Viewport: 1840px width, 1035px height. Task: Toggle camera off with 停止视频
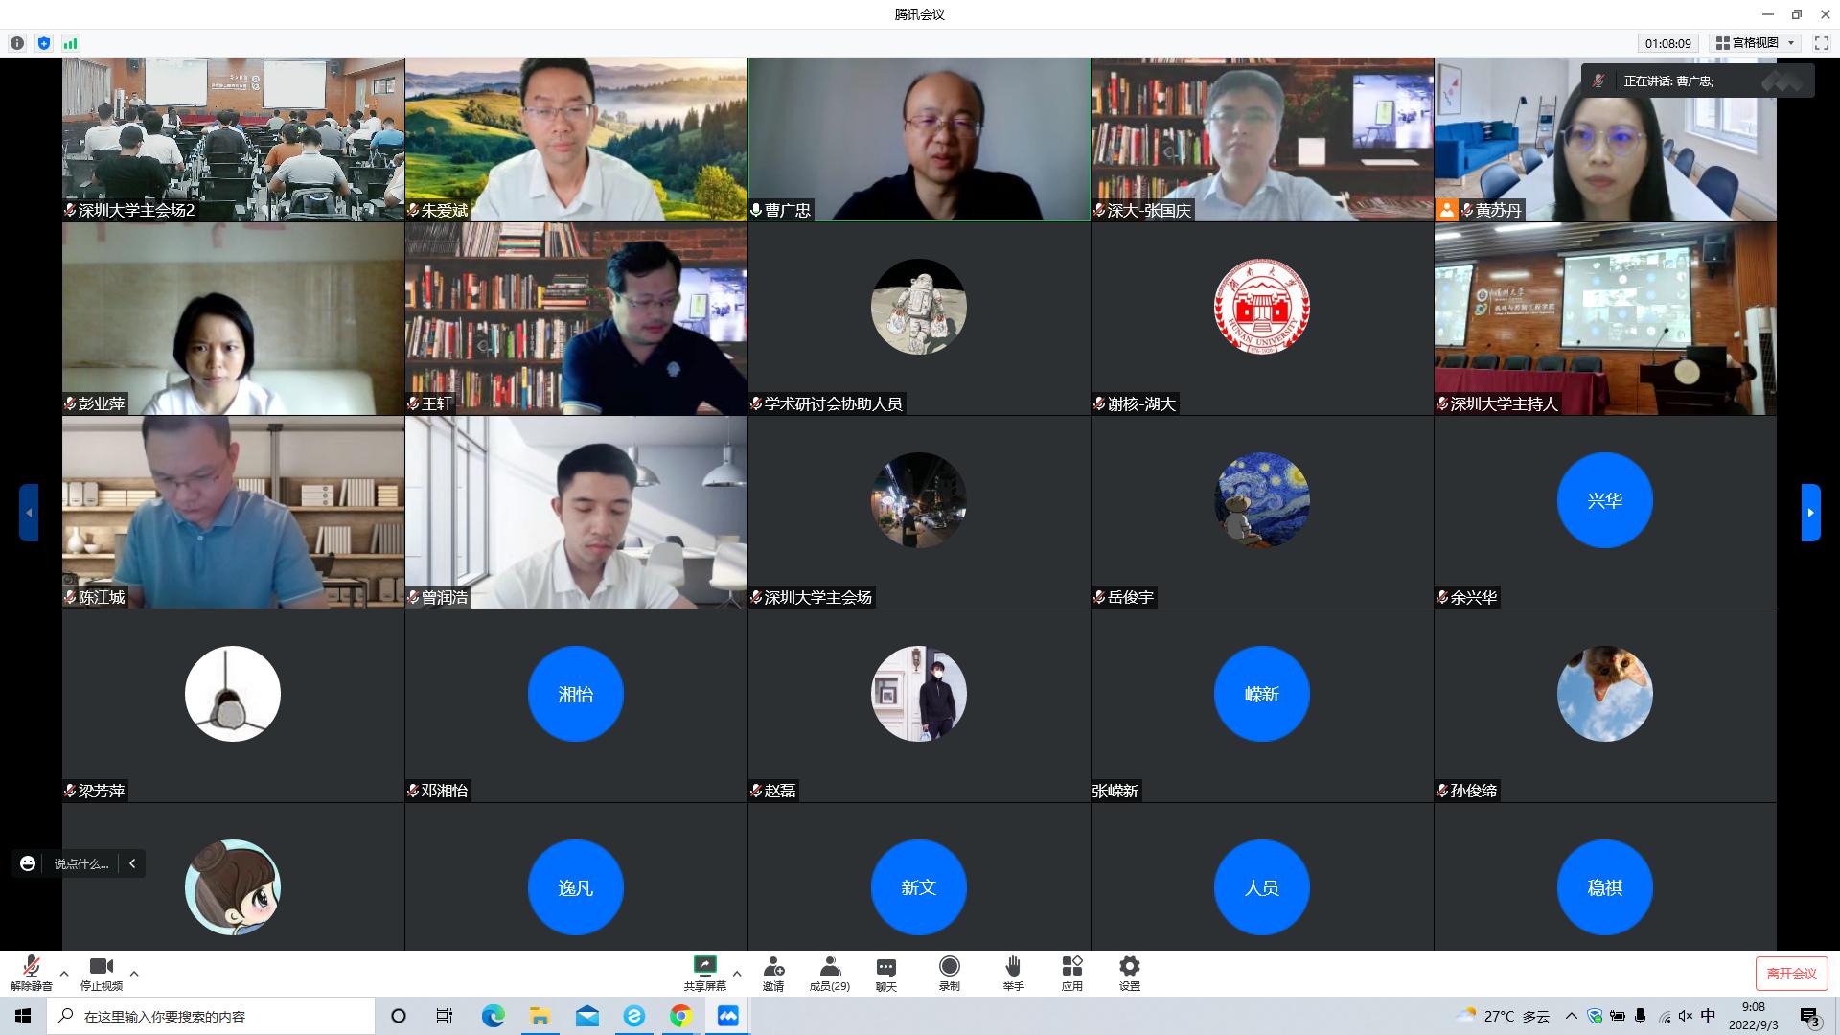tap(101, 972)
